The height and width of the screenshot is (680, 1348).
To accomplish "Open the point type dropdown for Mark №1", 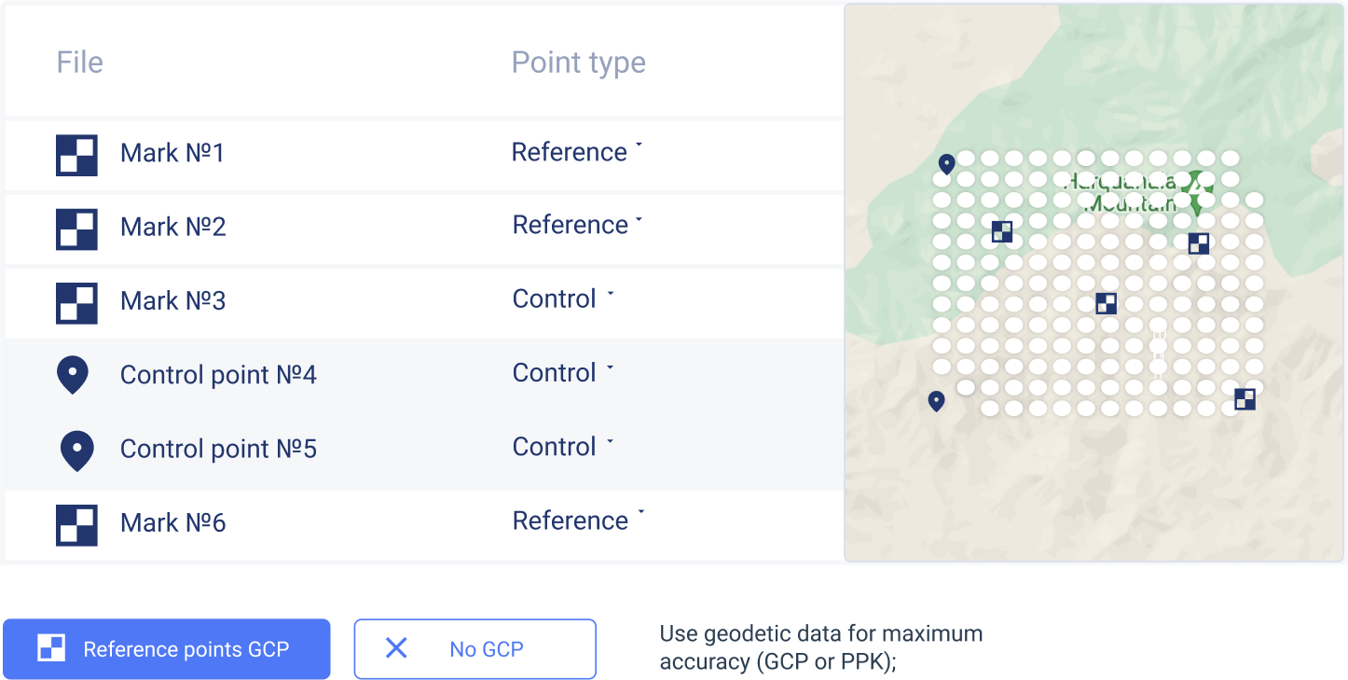I will tap(577, 152).
